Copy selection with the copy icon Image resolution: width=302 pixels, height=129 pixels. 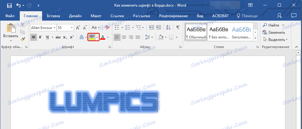[23, 32]
